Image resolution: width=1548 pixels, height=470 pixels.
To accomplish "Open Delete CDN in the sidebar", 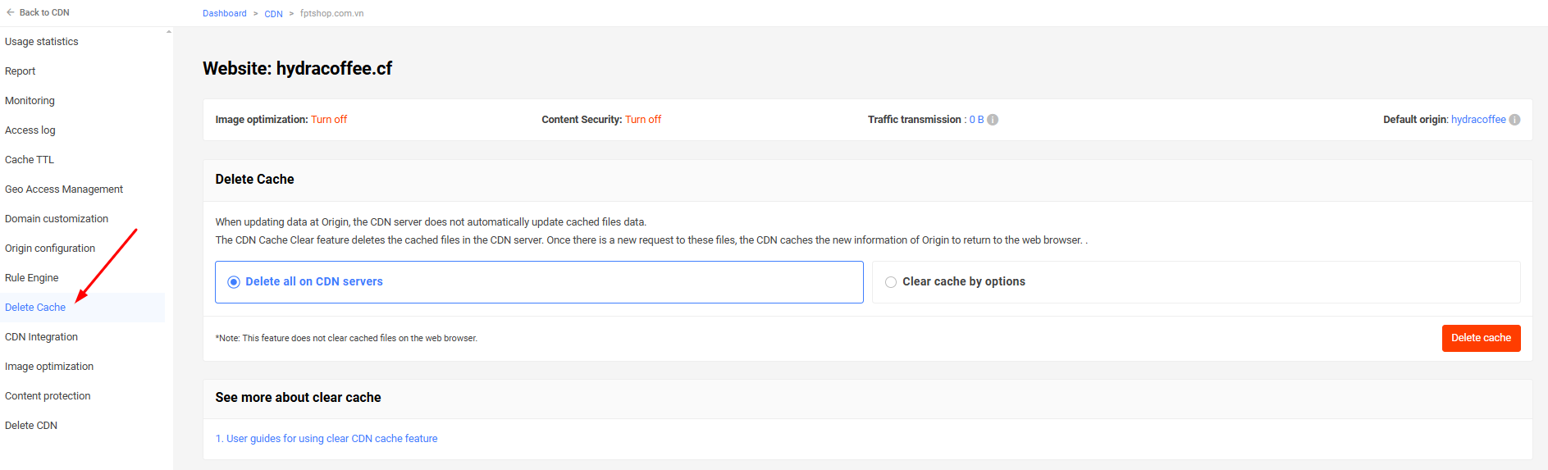I will (31, 426).
